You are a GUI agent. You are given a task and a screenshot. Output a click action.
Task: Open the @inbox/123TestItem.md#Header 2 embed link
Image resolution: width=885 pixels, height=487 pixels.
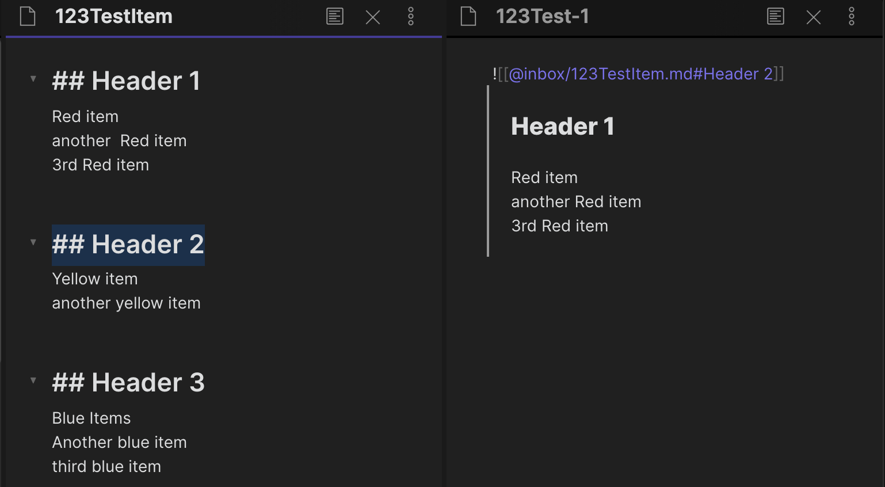(x=638, y=74)
